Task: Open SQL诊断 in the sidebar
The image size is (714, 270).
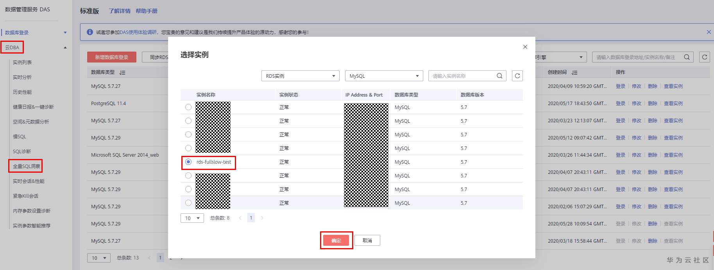Action: (22, 152)
